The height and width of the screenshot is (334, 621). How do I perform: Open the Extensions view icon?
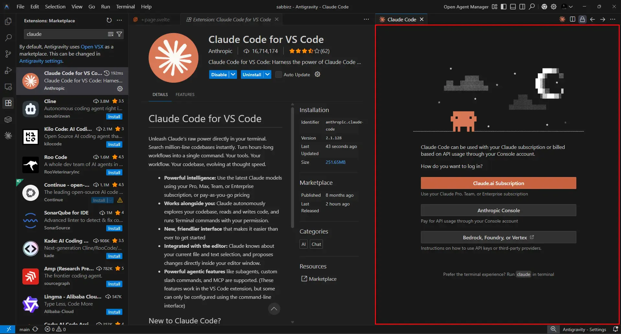(8, 103)
